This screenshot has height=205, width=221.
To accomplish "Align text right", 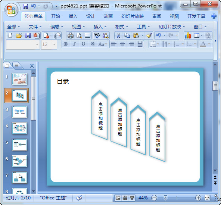I will click(131, 44).
